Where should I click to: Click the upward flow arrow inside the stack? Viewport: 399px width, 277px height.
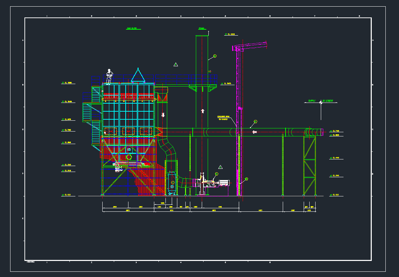point(202,111)
